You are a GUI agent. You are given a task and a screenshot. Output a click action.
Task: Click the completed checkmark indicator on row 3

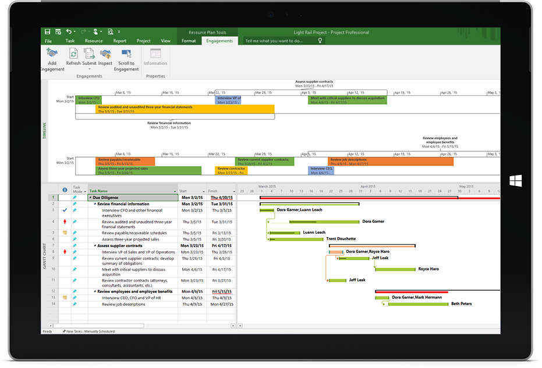click(65, 210)
